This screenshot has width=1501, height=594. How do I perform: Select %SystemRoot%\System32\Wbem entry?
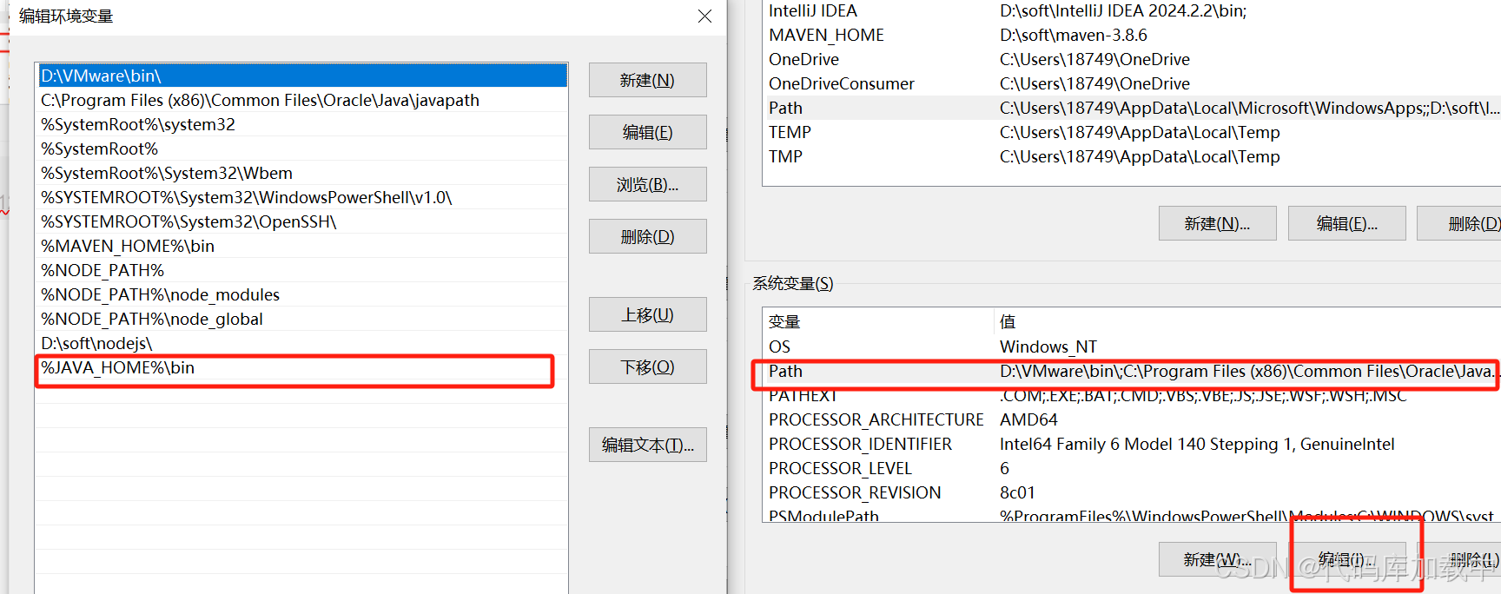tap(302, 173)
